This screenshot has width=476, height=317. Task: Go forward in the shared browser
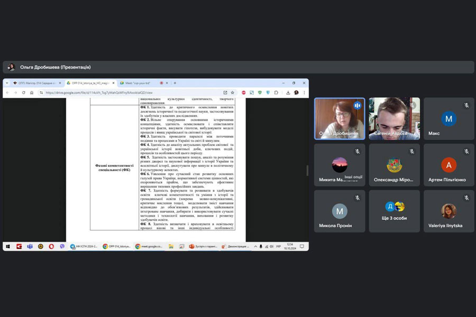[x=15, y=92]
